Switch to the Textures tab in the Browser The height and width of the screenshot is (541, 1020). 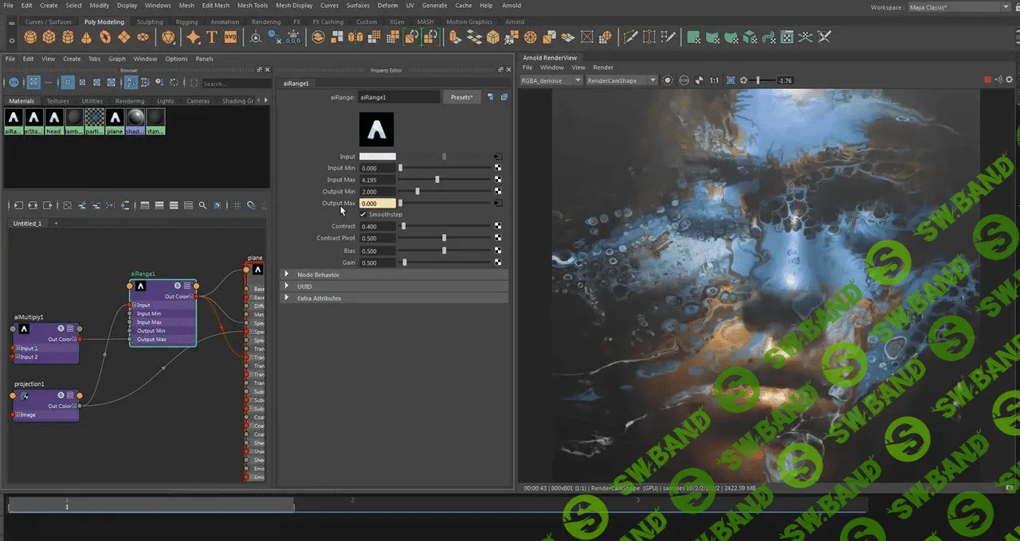(x=57, y=101)
